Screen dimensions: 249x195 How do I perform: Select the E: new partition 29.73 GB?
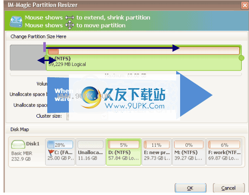(156, 152)
